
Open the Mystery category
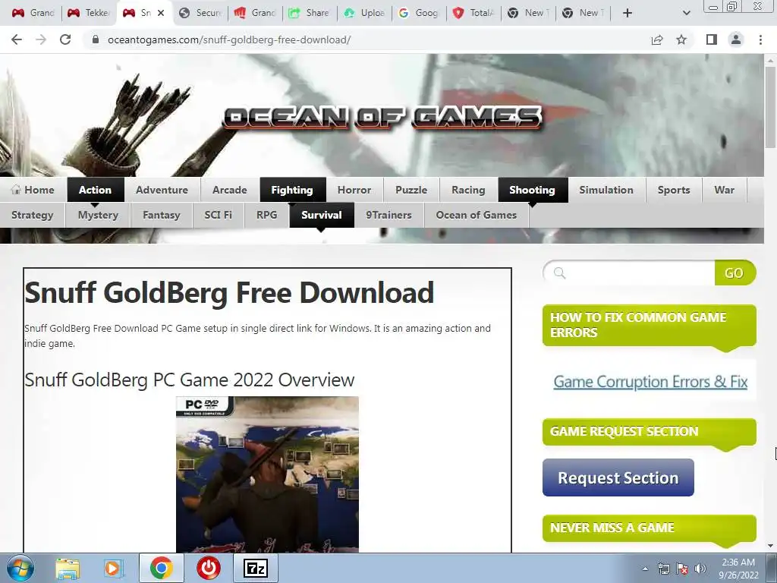point(98,215)
